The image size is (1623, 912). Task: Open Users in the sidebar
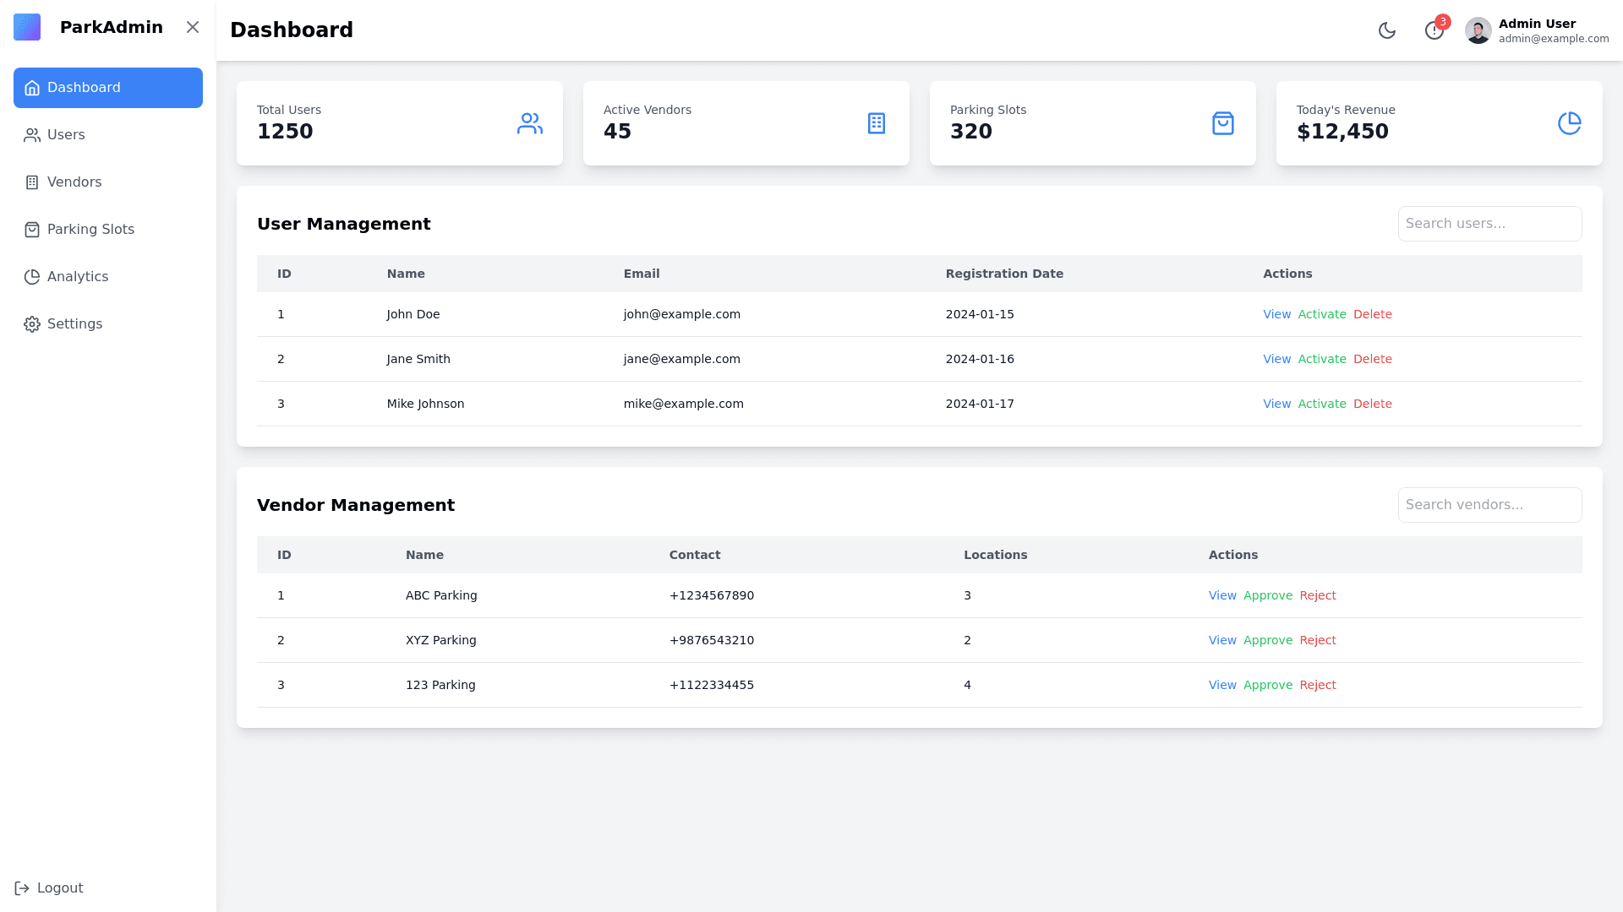[66, 135]
